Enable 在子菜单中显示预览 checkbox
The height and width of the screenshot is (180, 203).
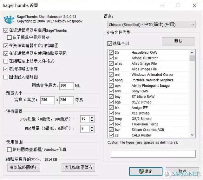[9, 37]
